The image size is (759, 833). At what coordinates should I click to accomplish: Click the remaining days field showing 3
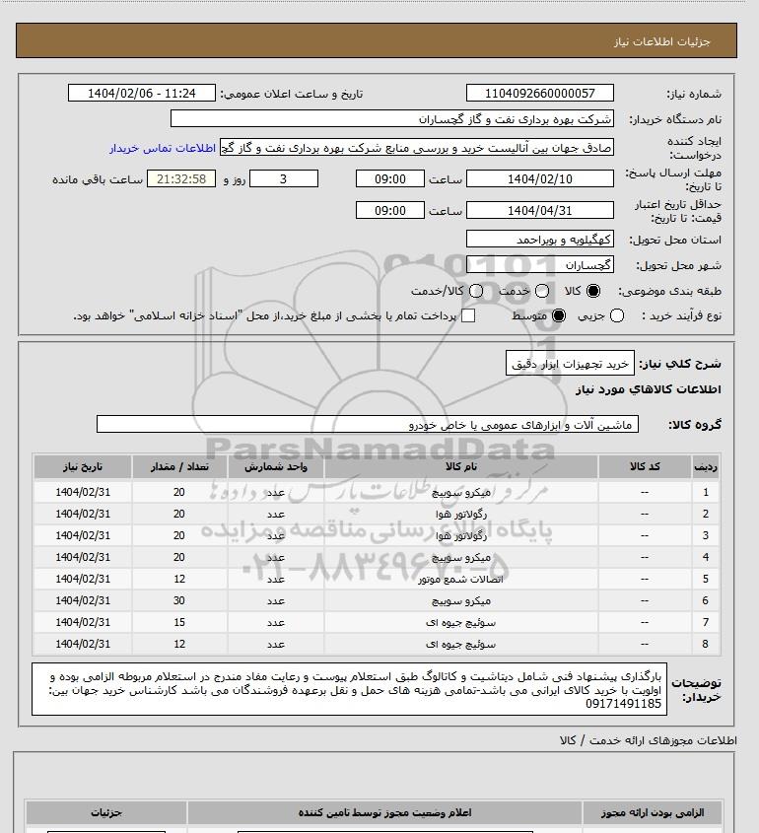pos(284,179)
